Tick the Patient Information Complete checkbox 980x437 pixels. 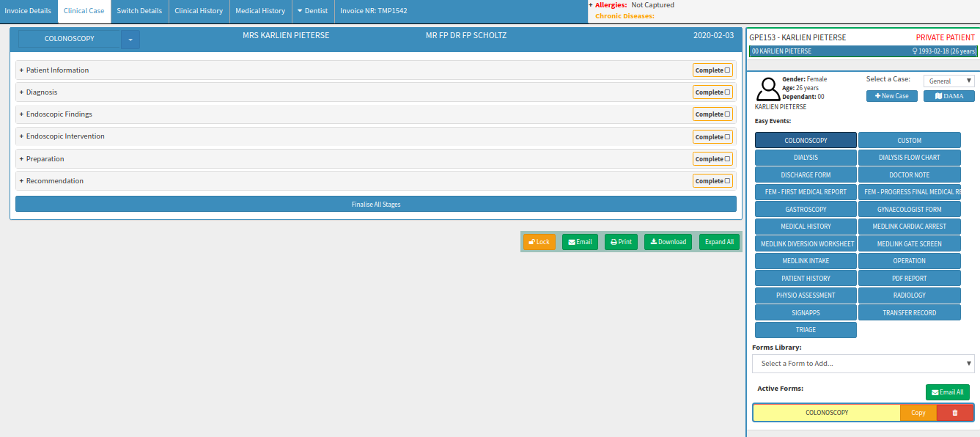tap(728, 70)
